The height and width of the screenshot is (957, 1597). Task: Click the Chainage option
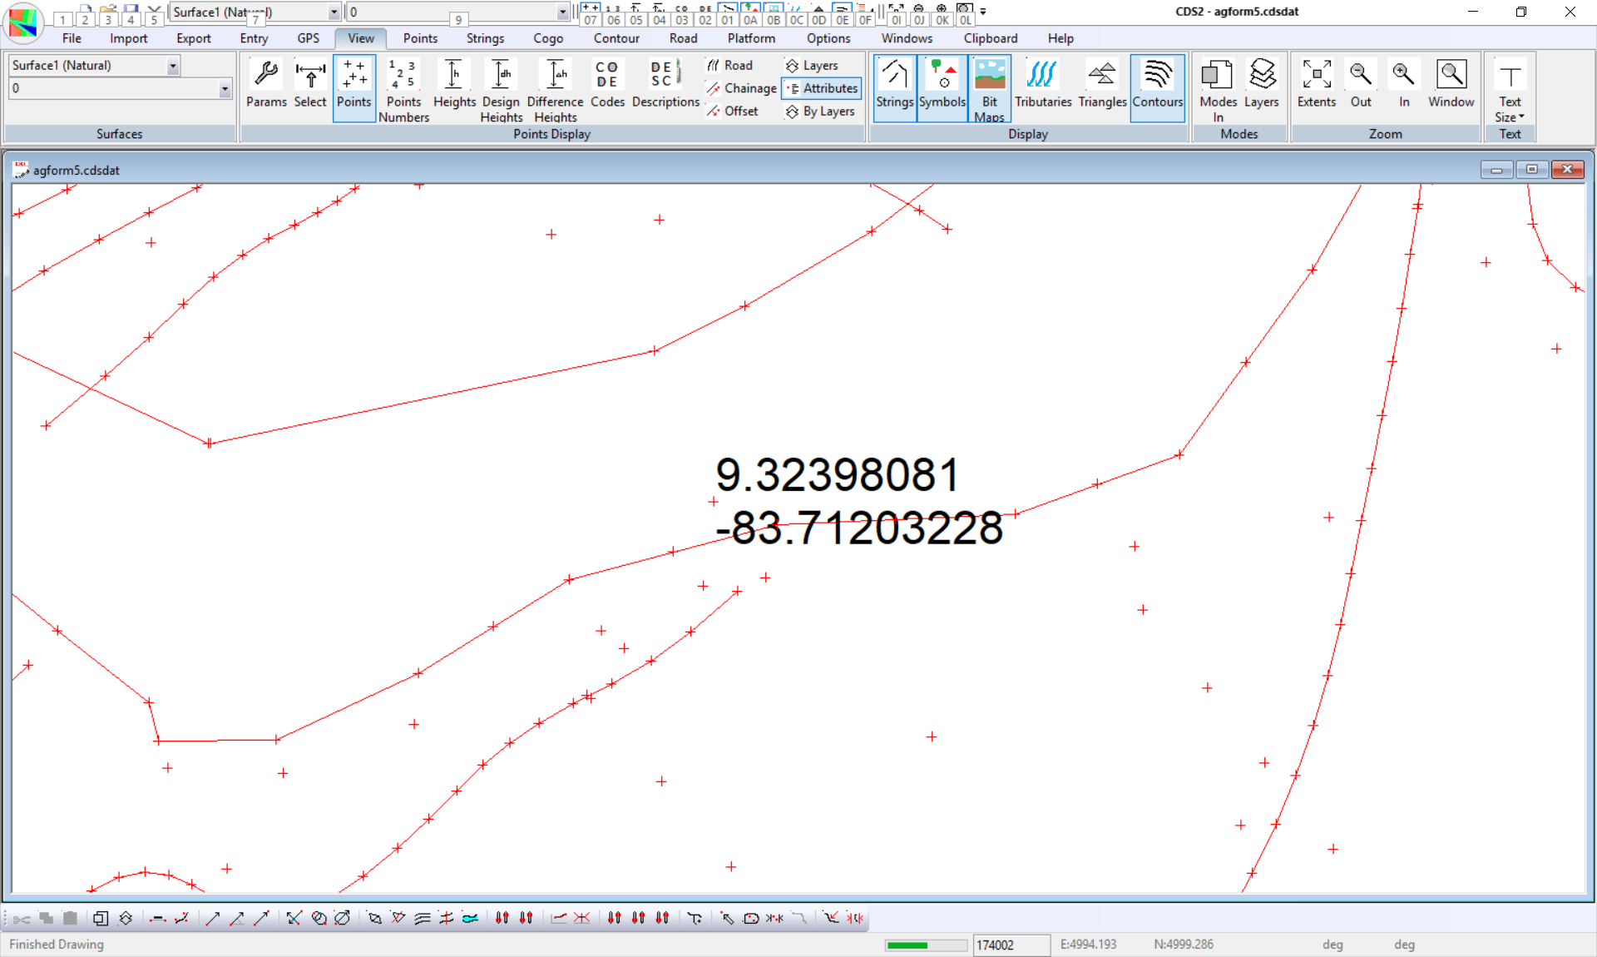click(x=741, y=88)
